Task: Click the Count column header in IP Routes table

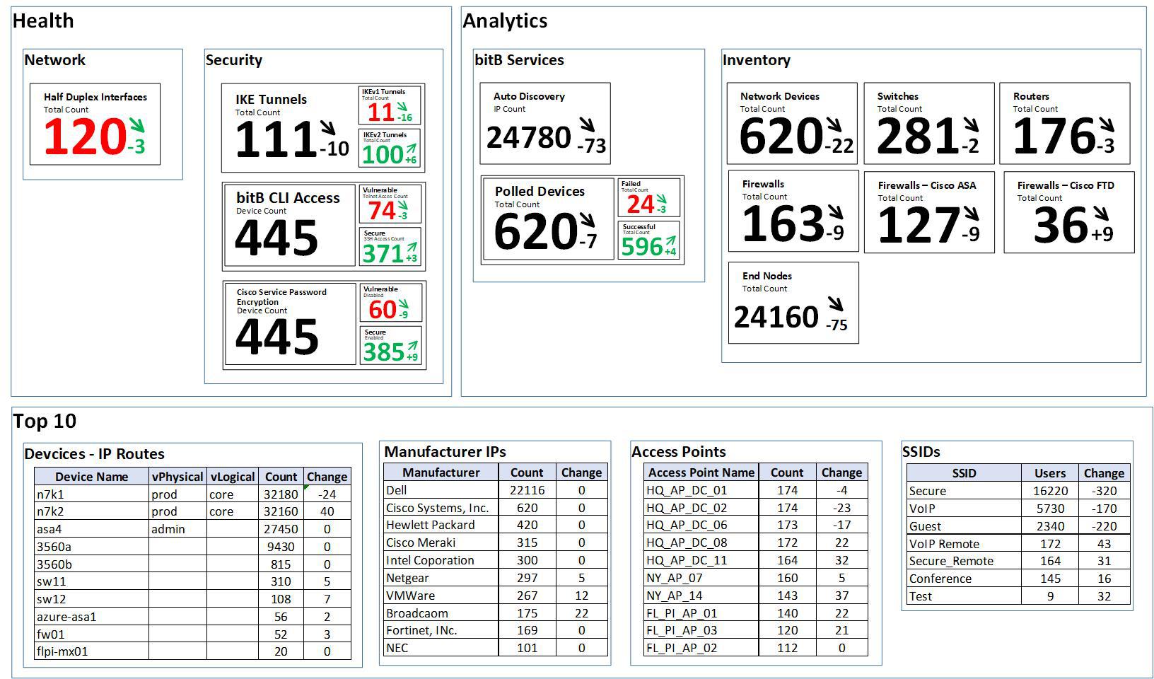Action: tap(281, 477)
